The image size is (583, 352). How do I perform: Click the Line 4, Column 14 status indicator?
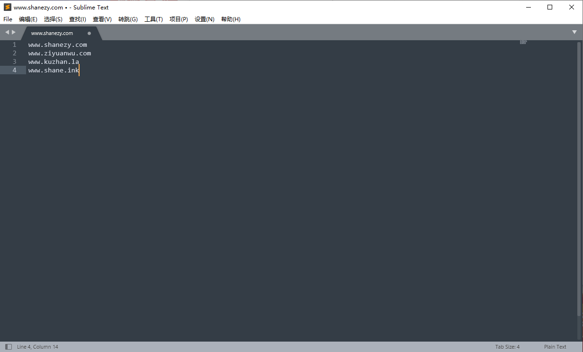tap(37, 346)
